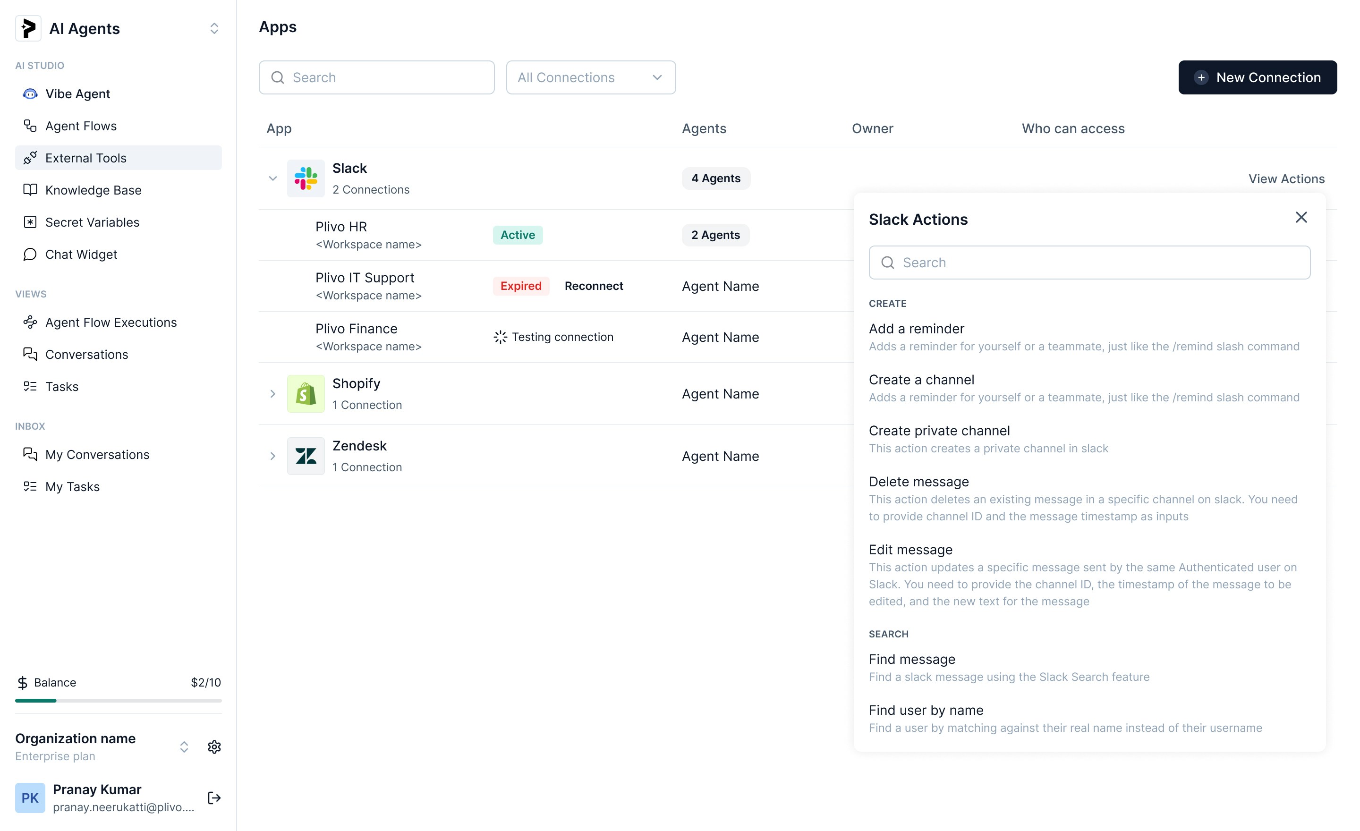Click the Shopify app logo

(x=305, y=394)
